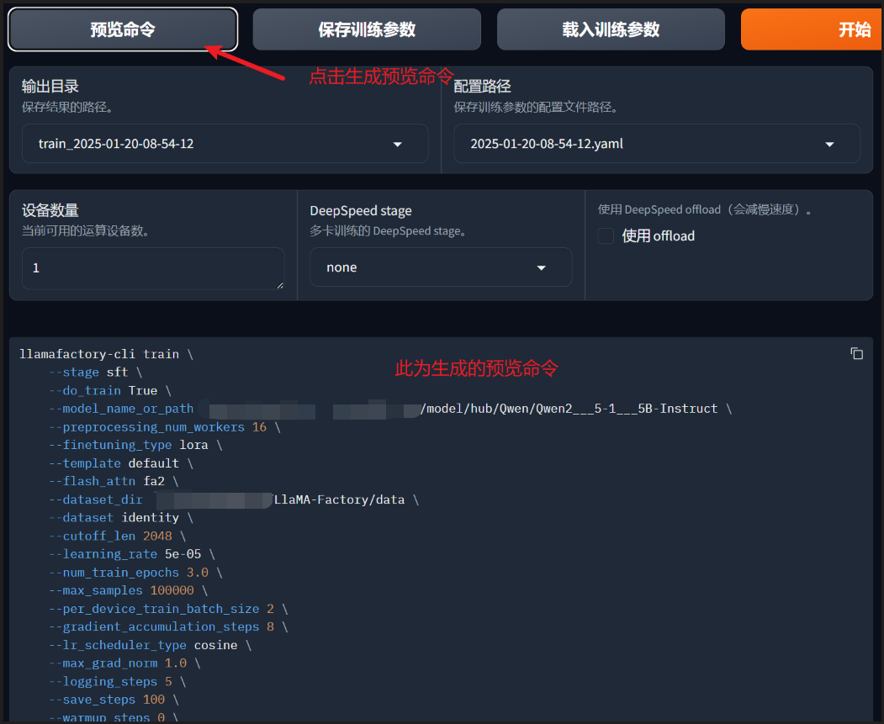
Task: Click the textarea corner handle in the 设备数量 field
Action: click(x=280, y=285)
